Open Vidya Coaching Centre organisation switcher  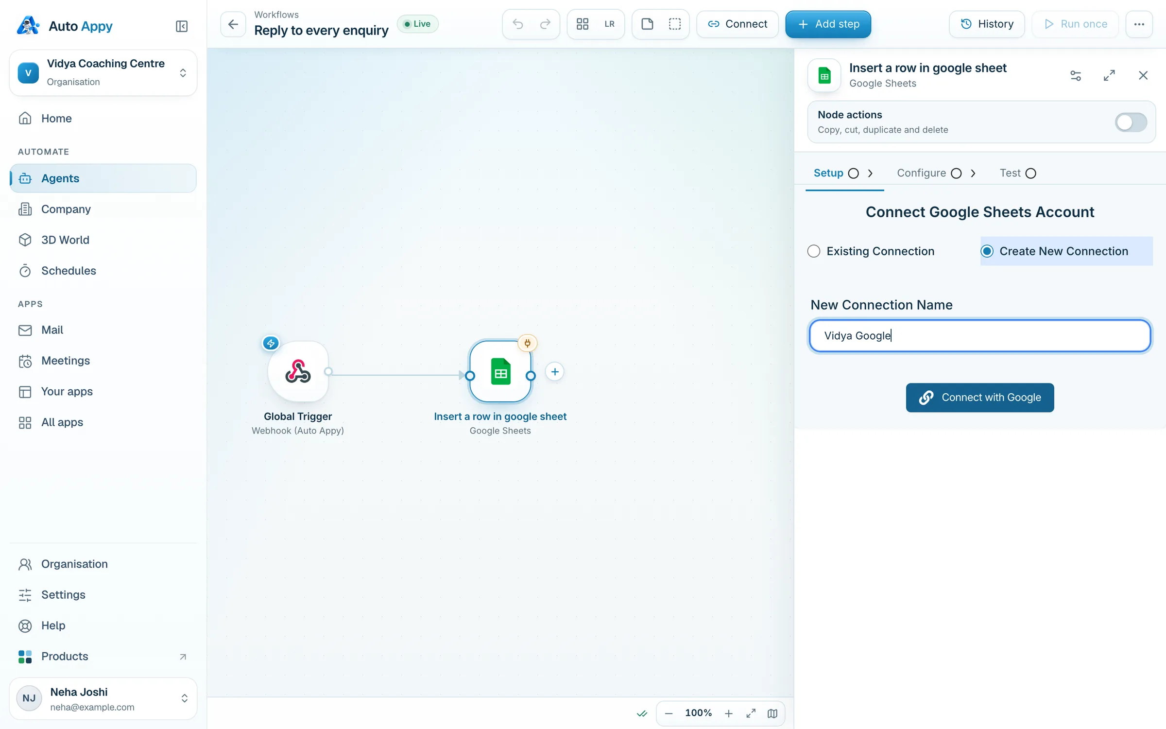pyautogui.click(x=103, y=73)
